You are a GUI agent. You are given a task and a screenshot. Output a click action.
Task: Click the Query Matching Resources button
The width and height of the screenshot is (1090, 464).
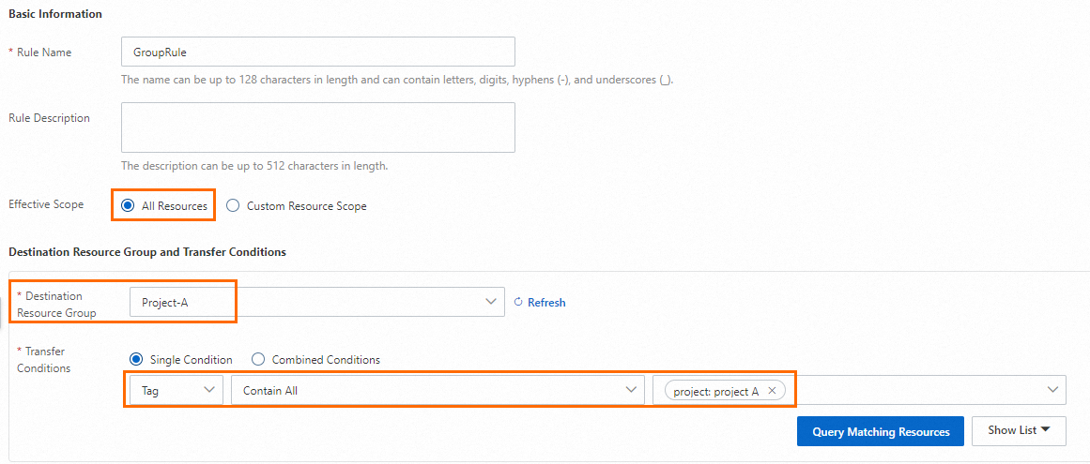coord(881,432)
